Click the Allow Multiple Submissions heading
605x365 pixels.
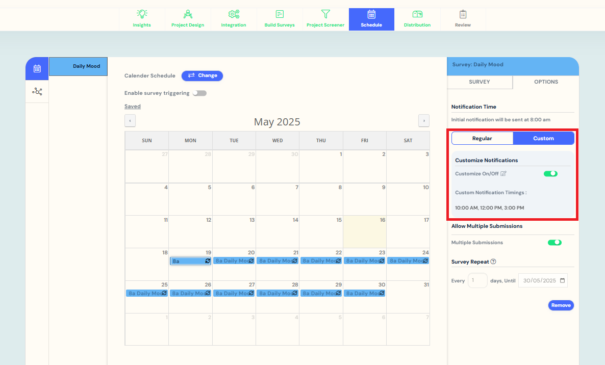487,226
